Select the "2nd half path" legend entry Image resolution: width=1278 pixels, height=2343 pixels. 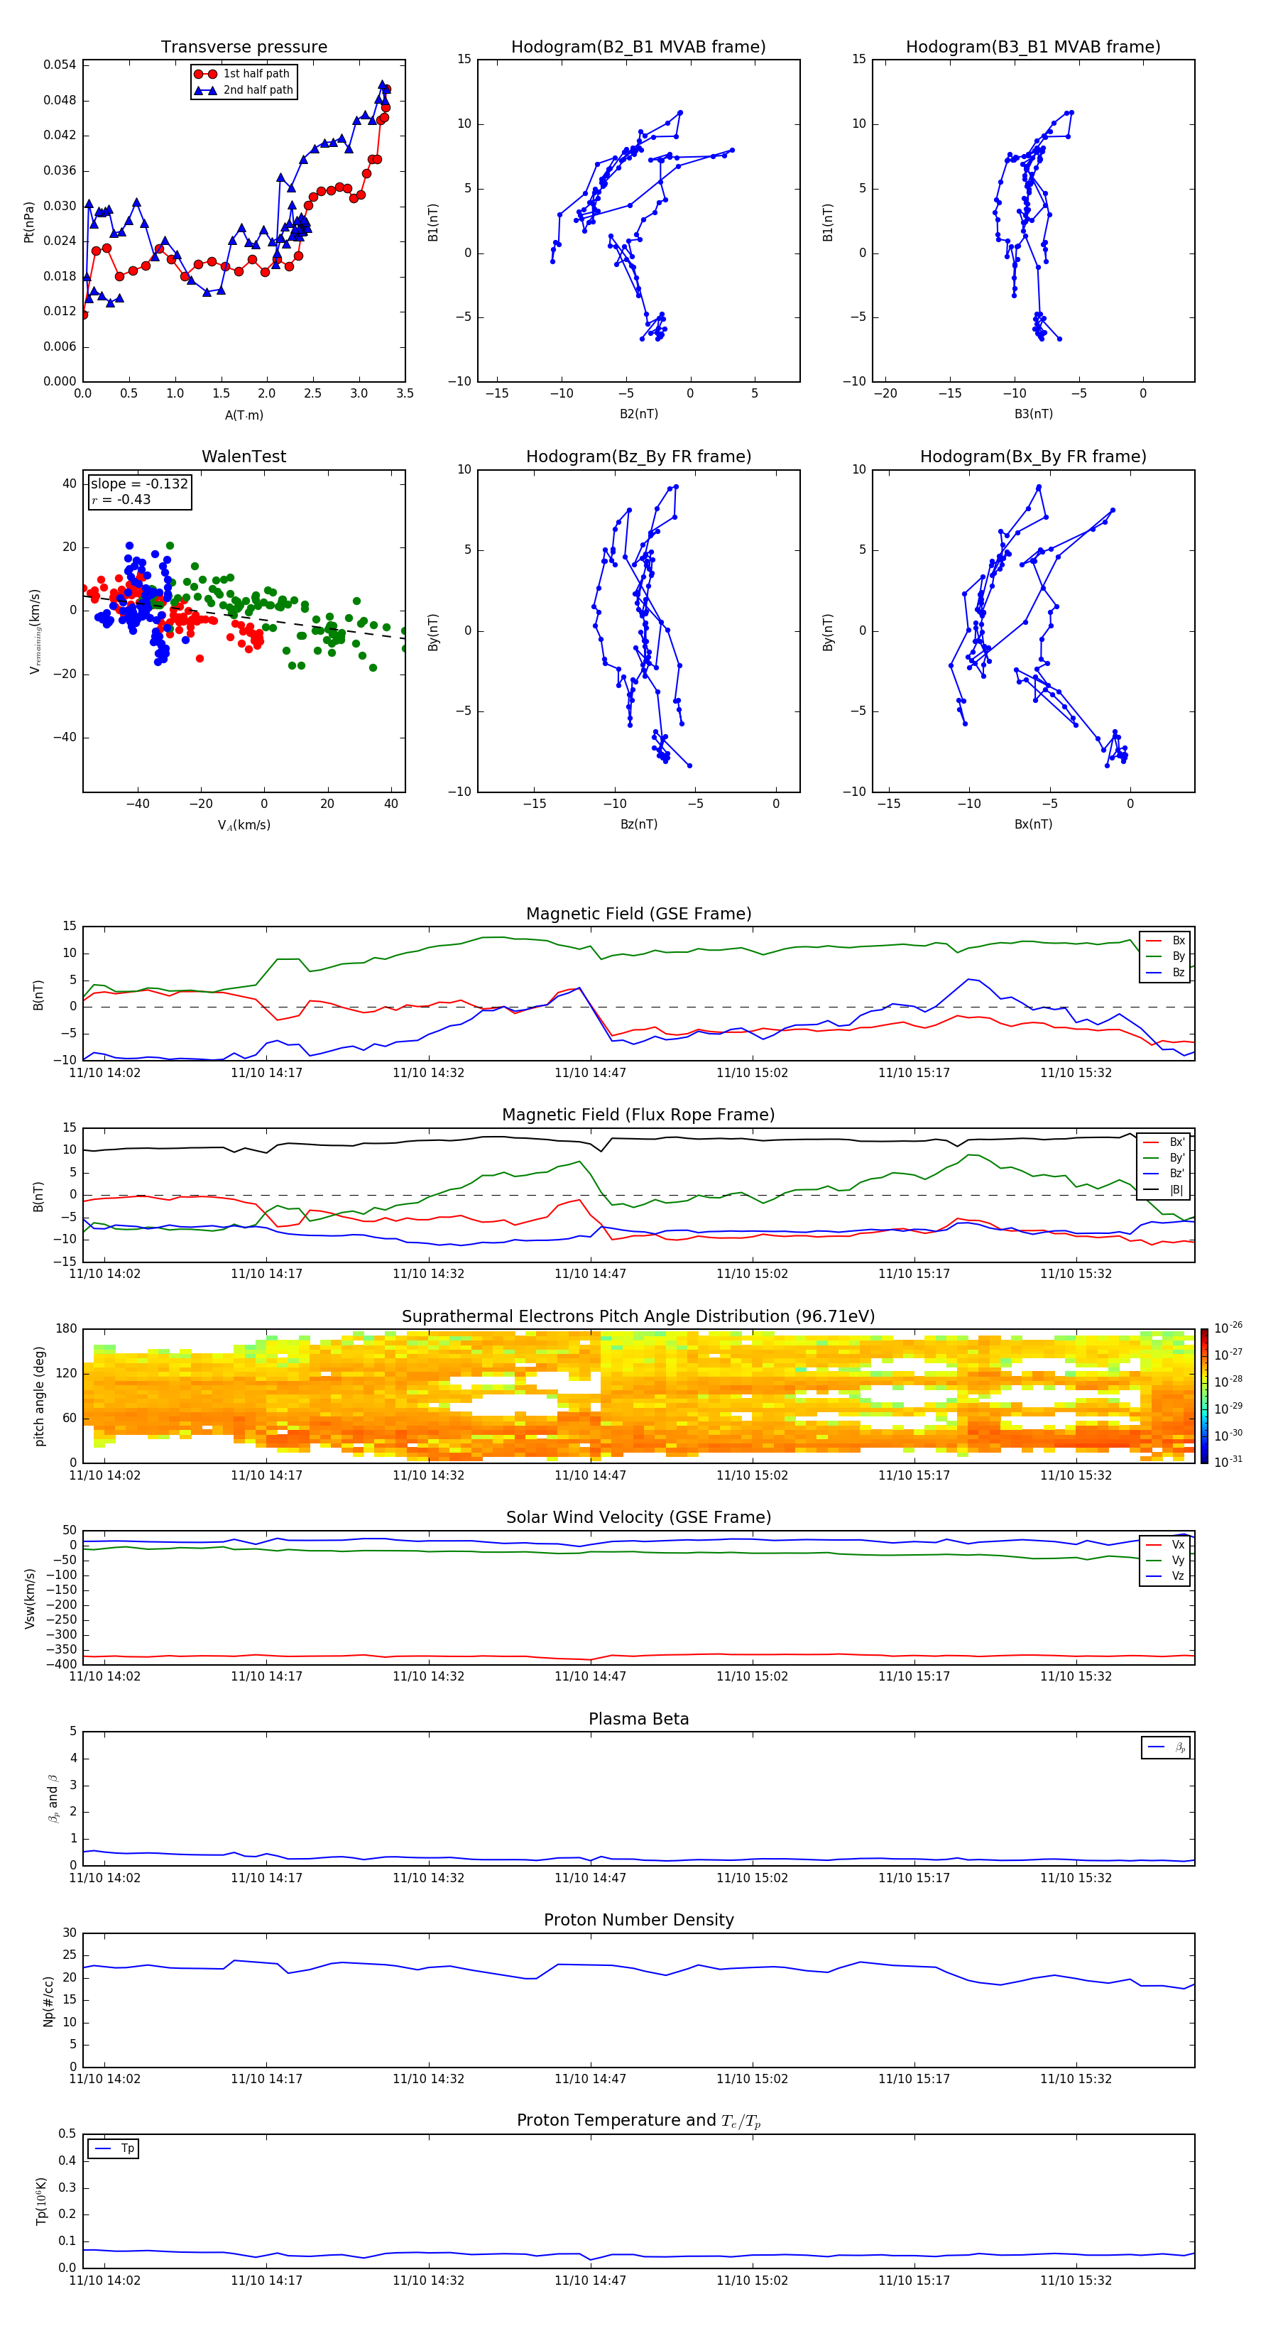coord(243,90)
